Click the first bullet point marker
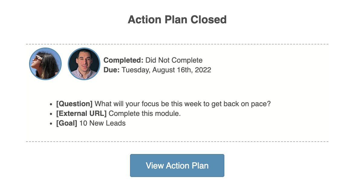355x187 pixels. point(51,104)
